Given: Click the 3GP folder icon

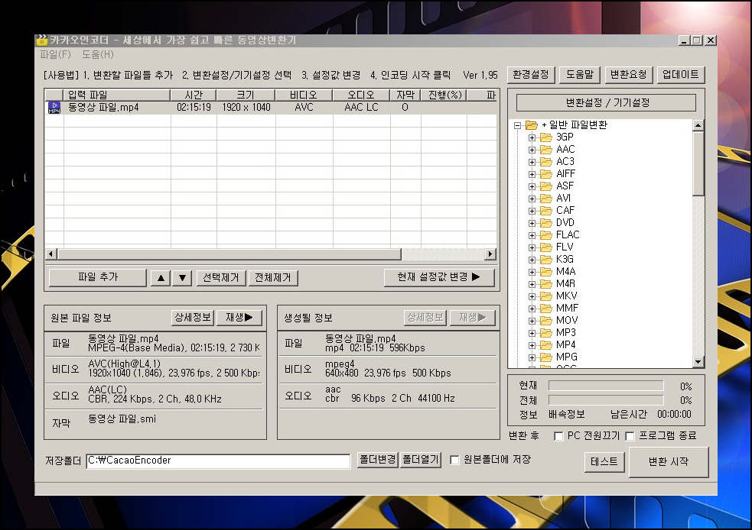Looking at the screenshot, I should pyautogui.click(x=545, y=137).
